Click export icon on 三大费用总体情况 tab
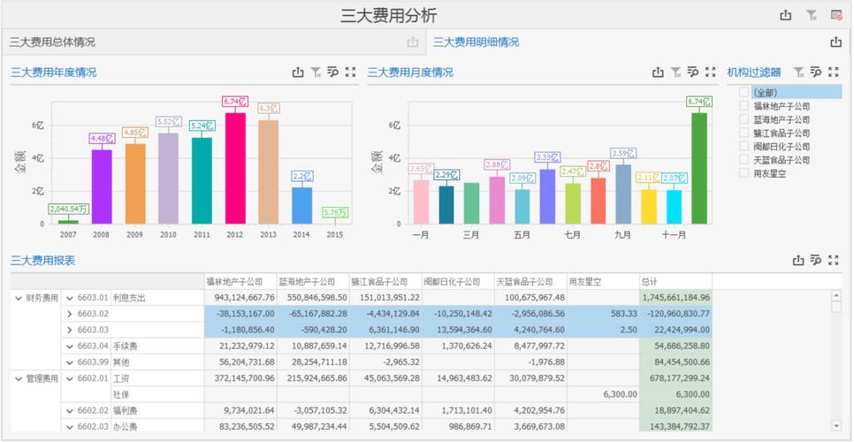This screenshot has height=442, width=854. click(413, 42)
